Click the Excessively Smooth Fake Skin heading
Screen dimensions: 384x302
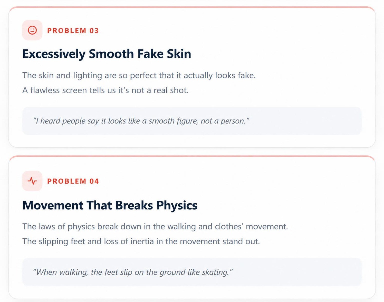(x=107, y=54)
